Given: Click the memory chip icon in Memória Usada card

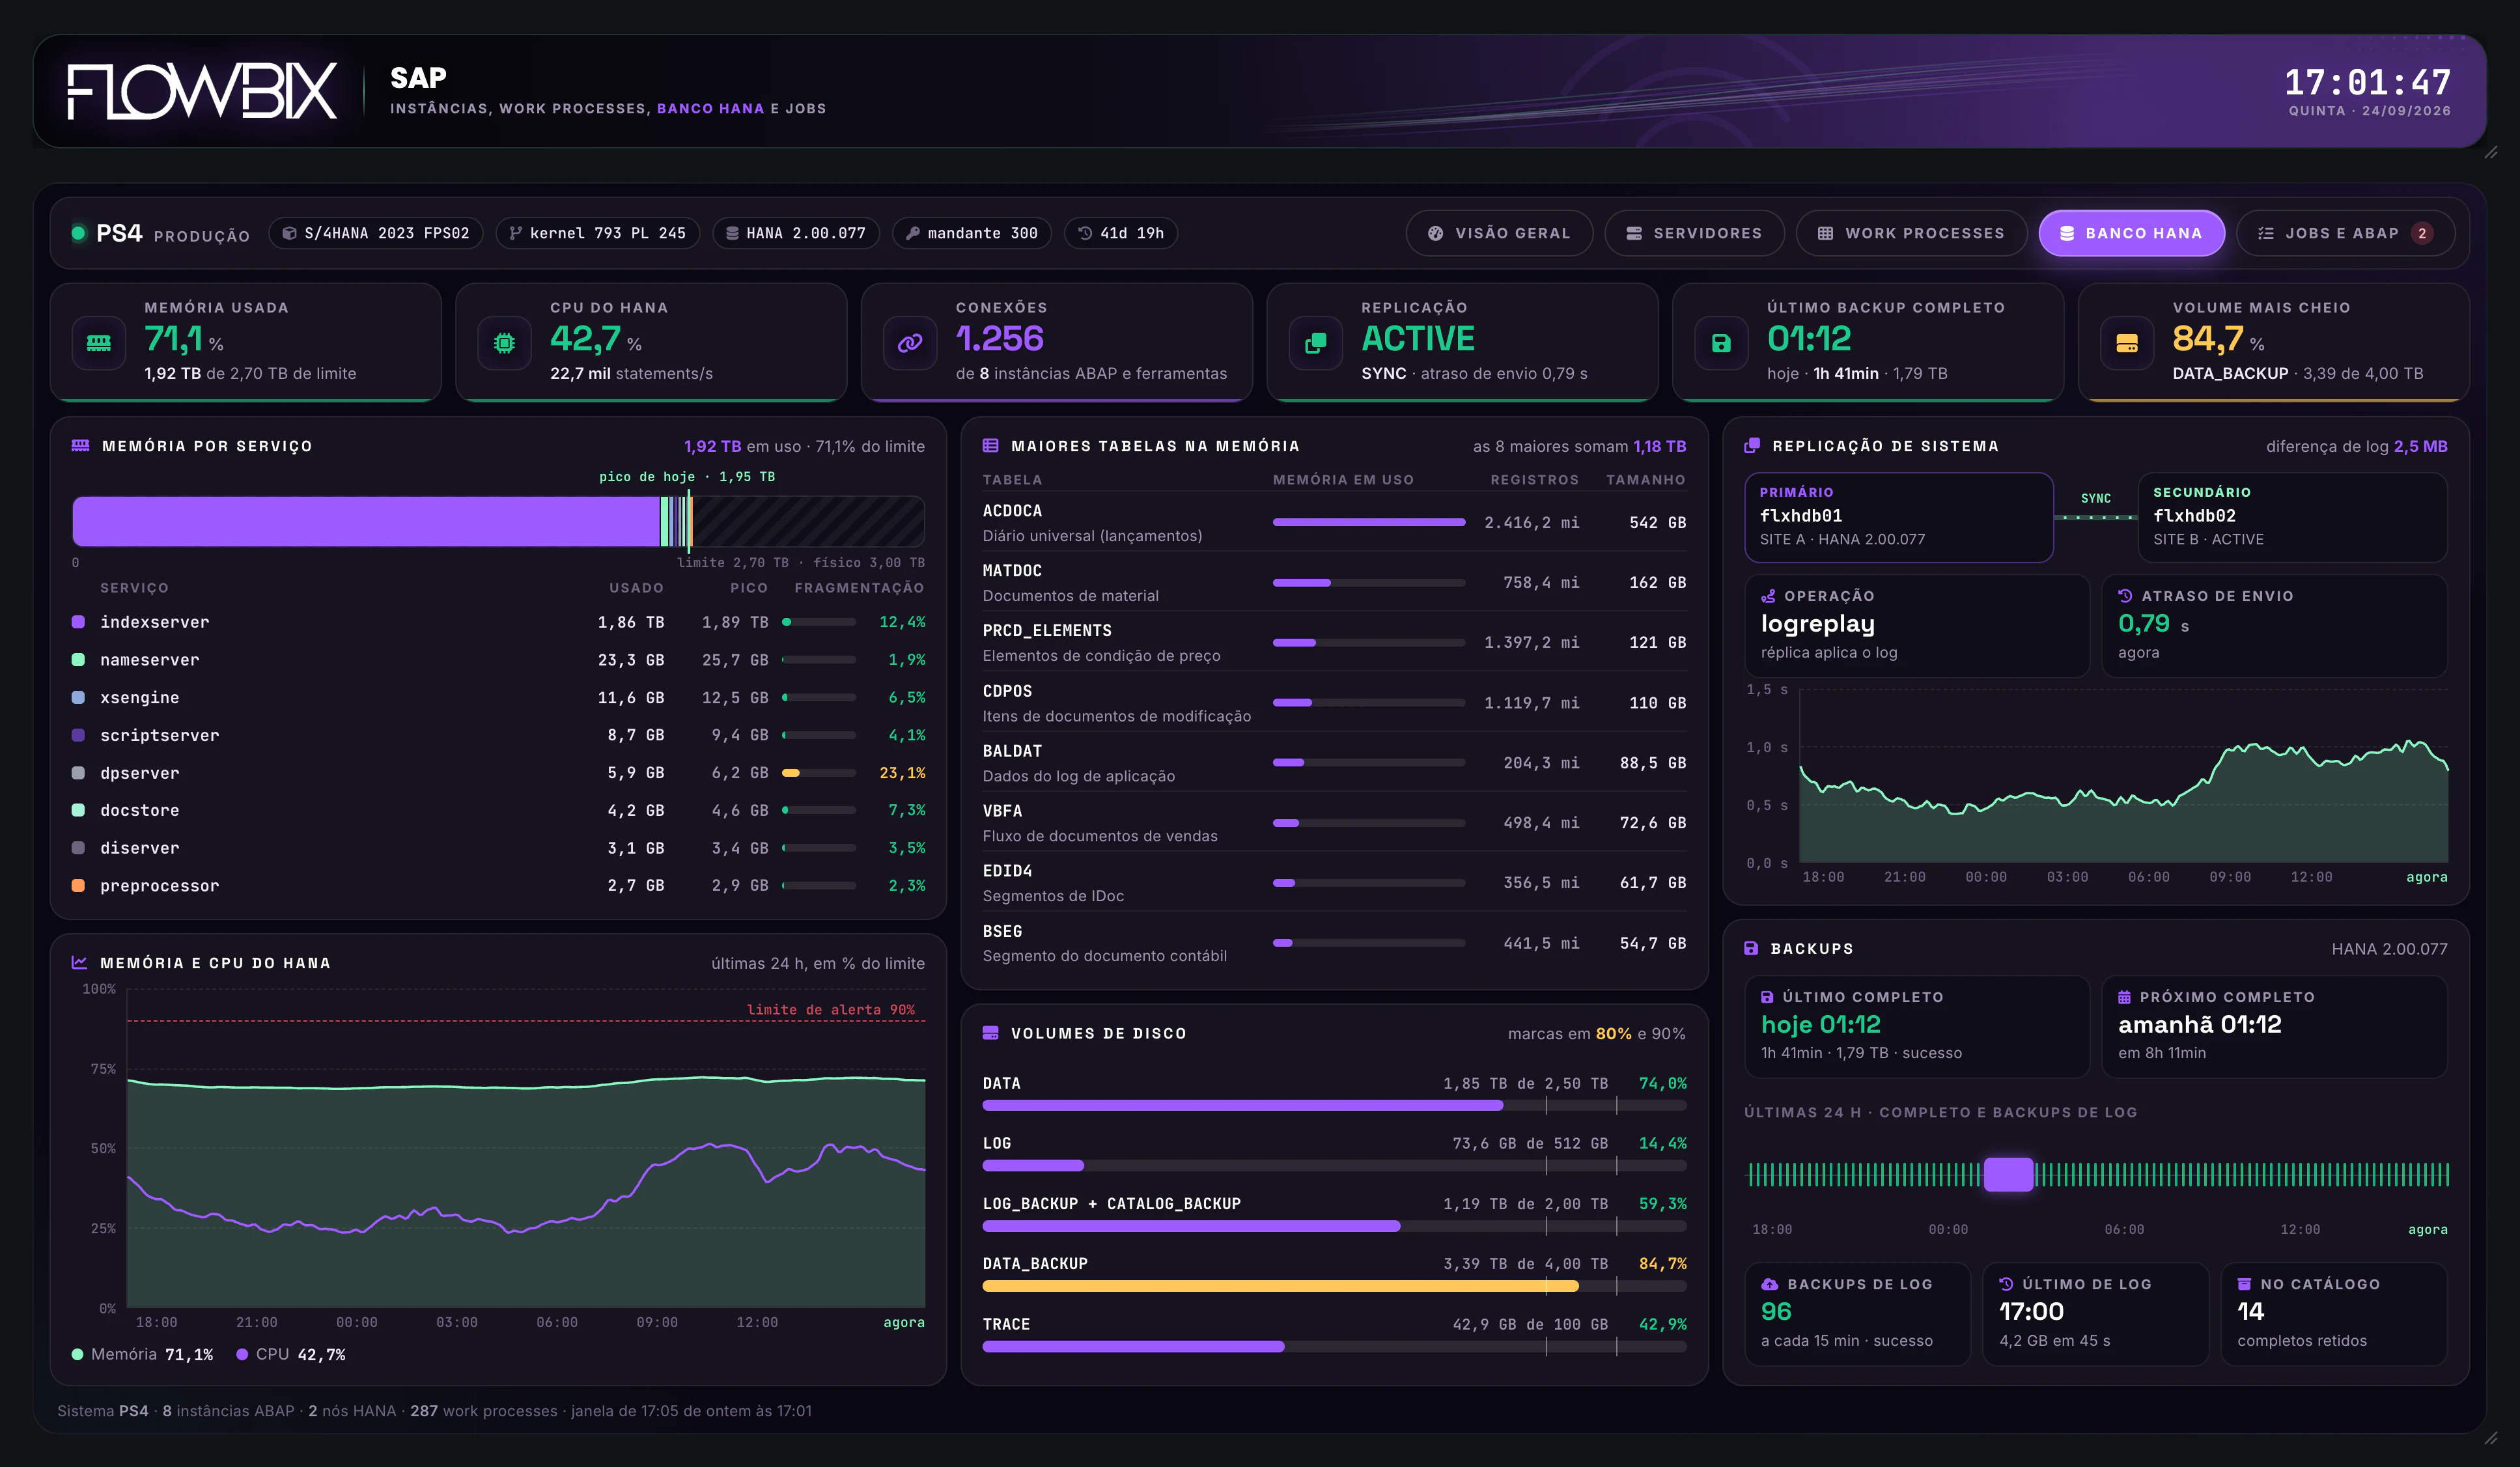Looking at the screenshot, I should pos(99,343).
